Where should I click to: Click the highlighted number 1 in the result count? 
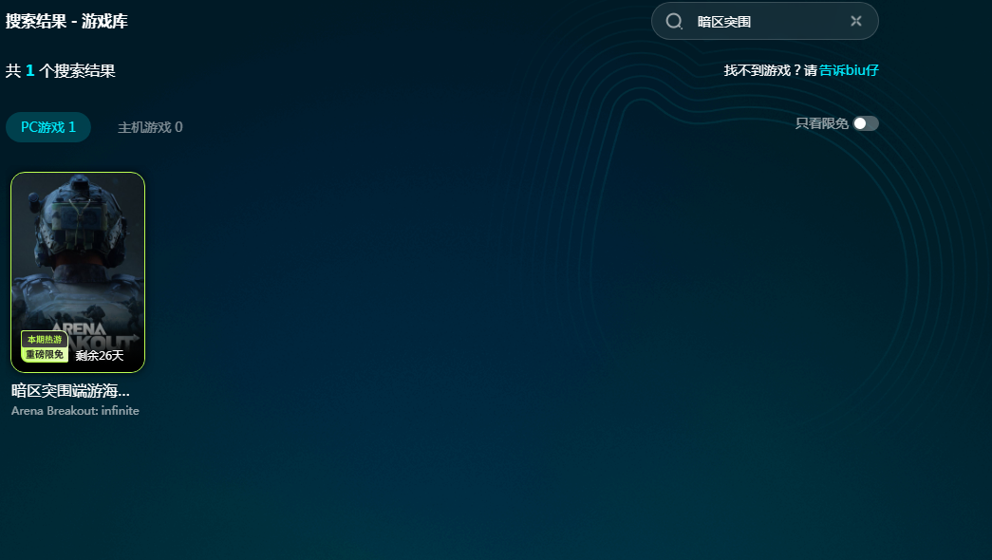[x=29, y=70]
